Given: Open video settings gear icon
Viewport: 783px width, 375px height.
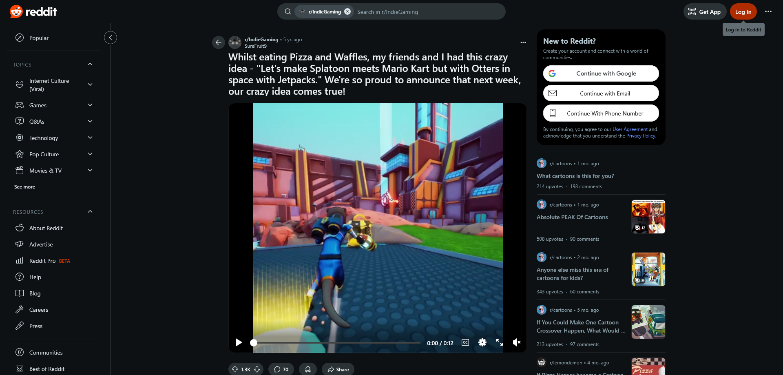Looking at the screenshot, I should point(482,342).
